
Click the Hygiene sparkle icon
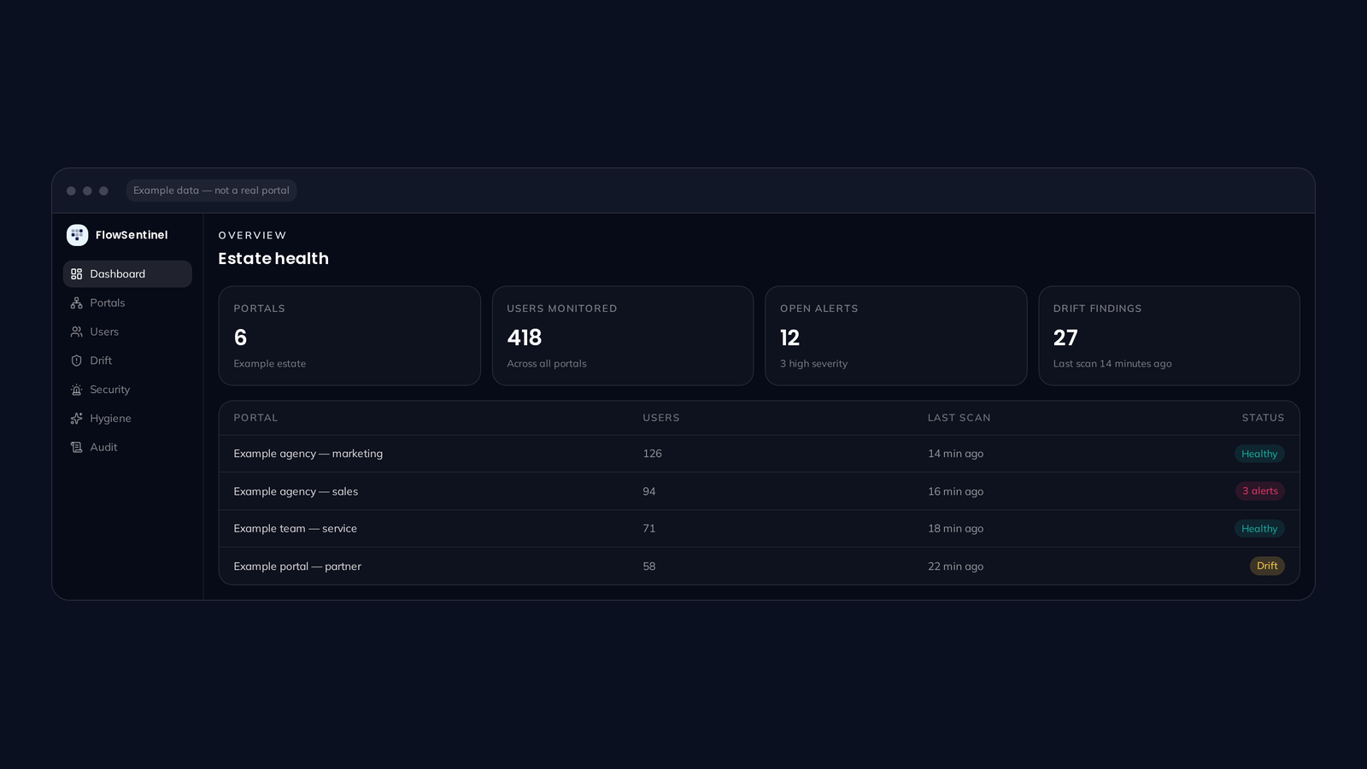tap(77, 419)
